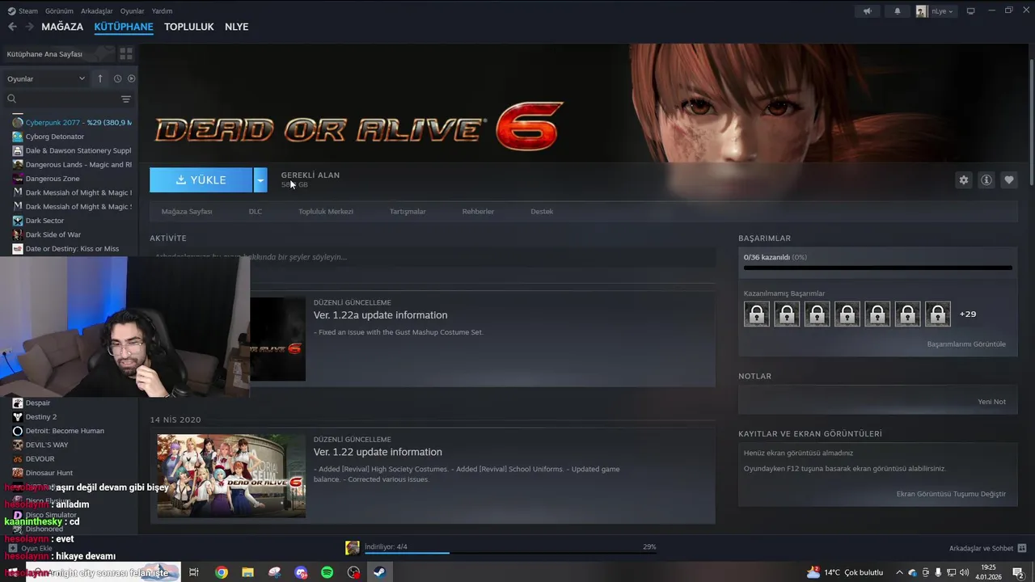
Task: Click the library search magnifier icon
Action: coord(12,99)
